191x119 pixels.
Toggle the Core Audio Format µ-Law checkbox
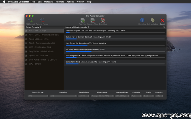[x=26, y=60]
